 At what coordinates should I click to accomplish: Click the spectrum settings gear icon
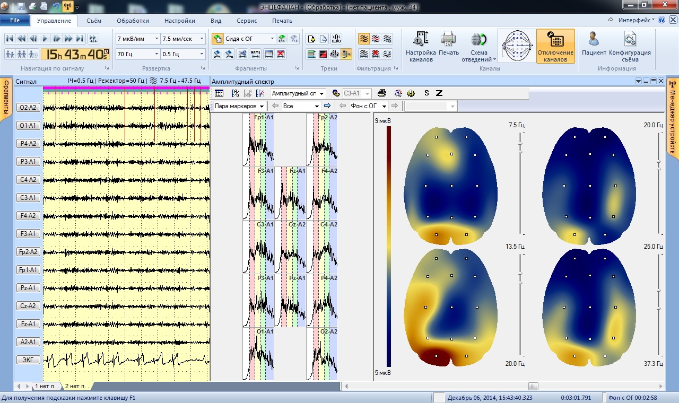click(411, 93)
